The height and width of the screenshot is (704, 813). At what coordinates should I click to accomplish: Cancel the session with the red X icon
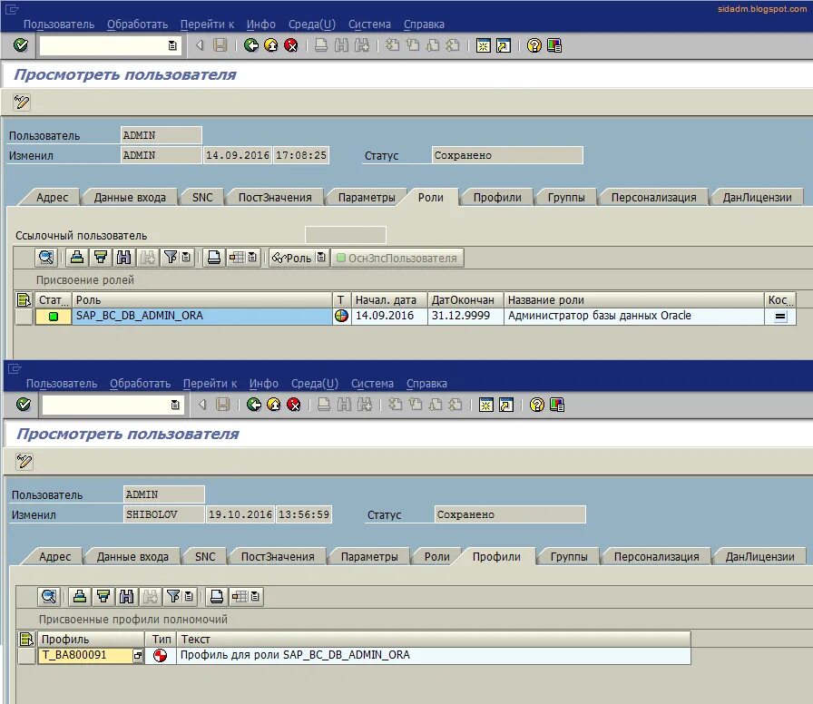pyautogui.click(x=291, y=47)
